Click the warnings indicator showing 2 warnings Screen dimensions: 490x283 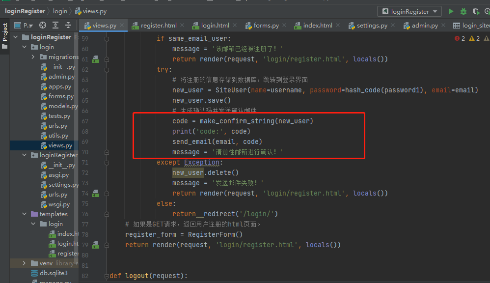[x=474, y=38]
